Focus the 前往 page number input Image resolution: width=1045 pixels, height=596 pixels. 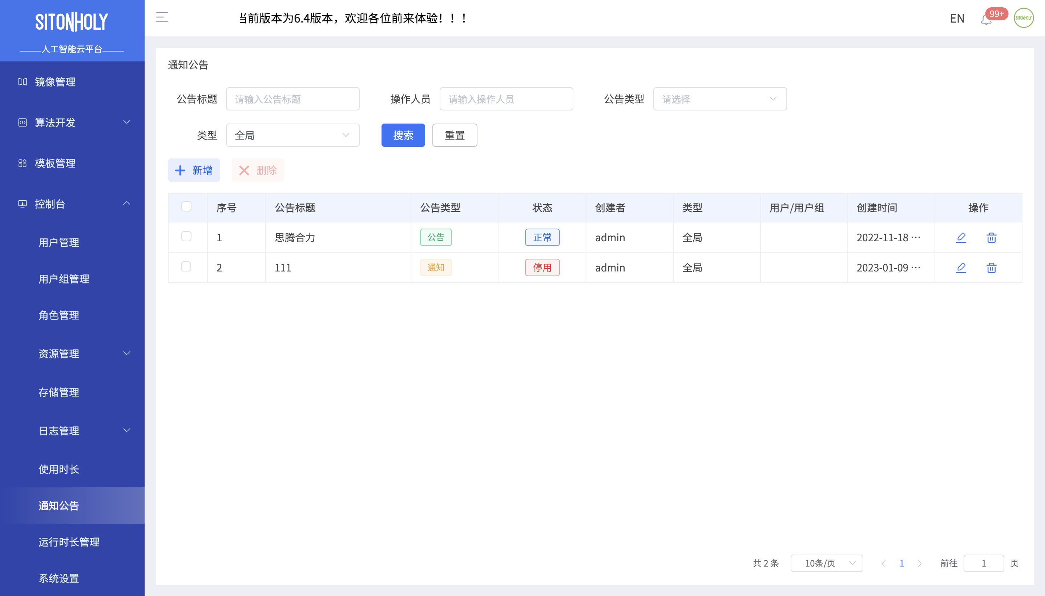984,564
